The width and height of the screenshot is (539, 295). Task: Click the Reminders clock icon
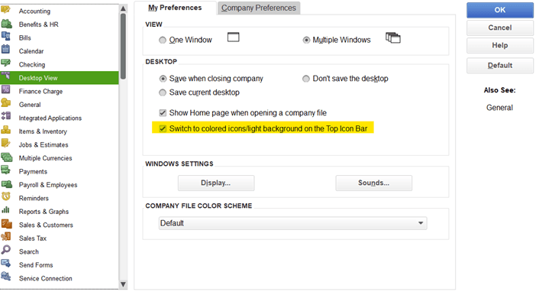tap(6, 196)
